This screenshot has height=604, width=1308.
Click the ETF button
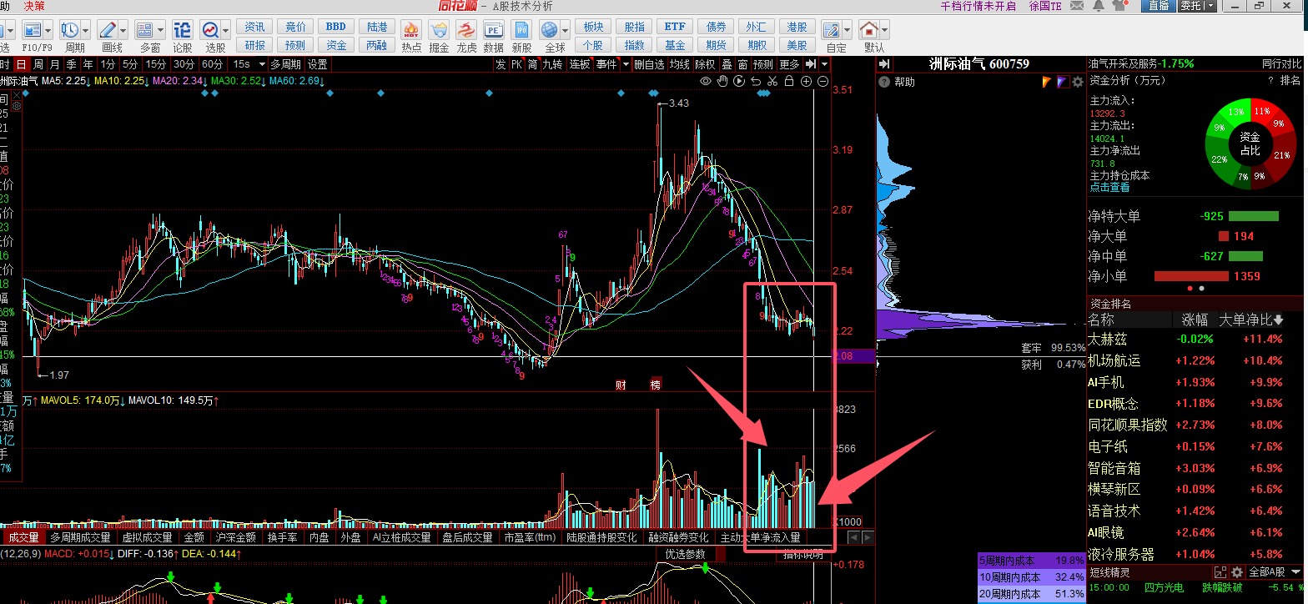tap(675, 27)
